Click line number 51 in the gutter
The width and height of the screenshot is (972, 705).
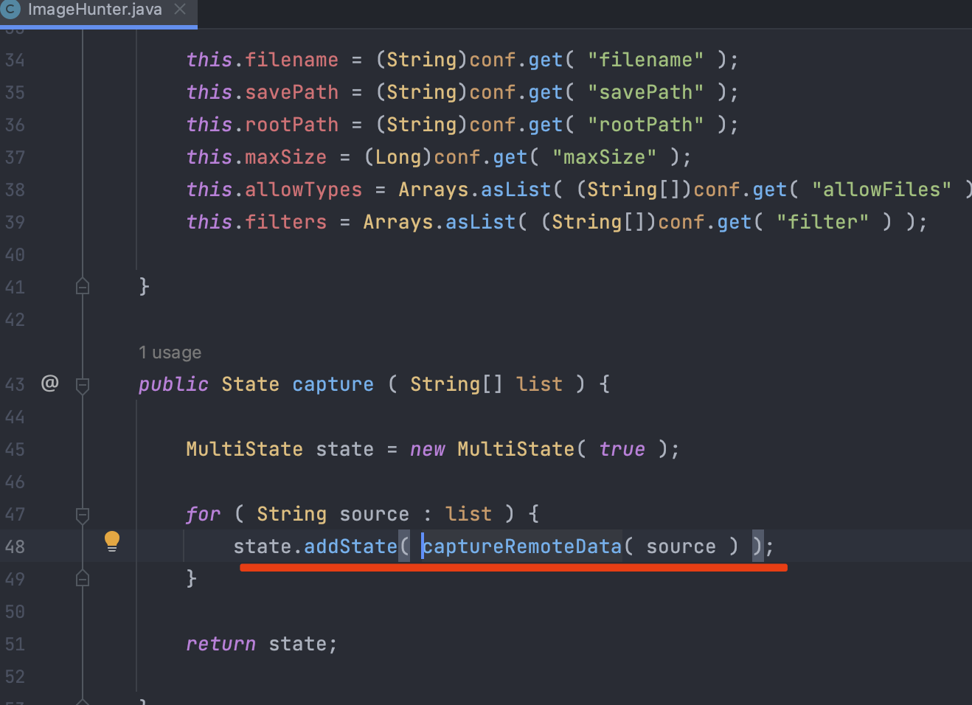click(x=15, y=644)
